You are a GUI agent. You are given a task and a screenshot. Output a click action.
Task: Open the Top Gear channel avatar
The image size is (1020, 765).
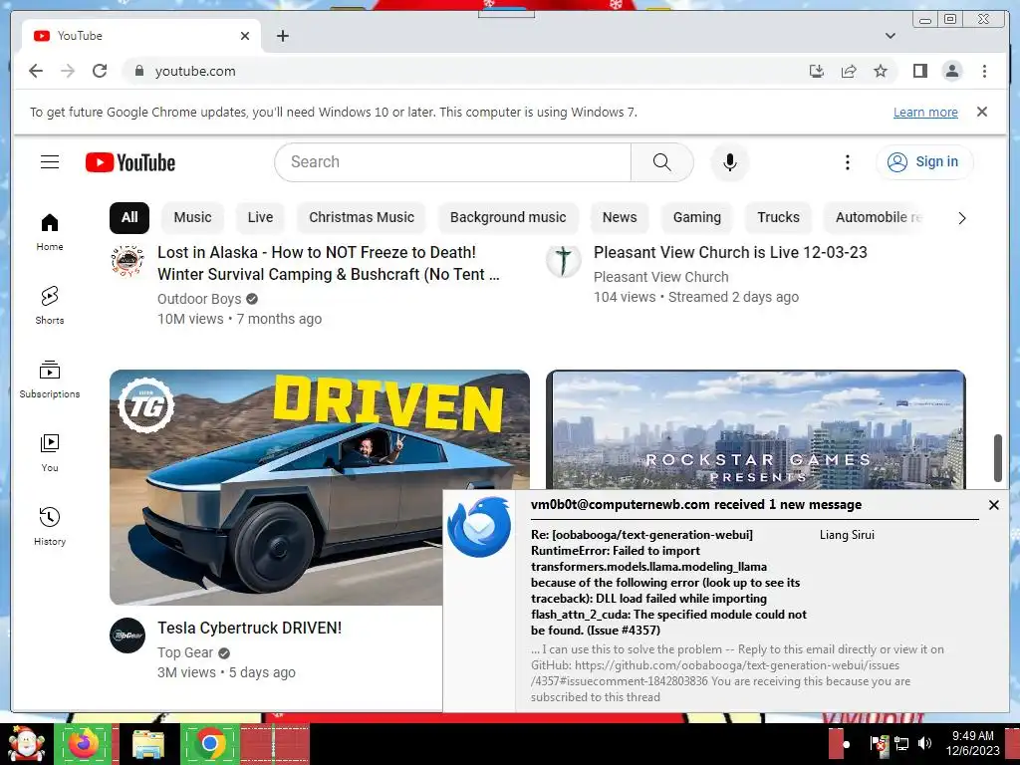click(127, 636)
